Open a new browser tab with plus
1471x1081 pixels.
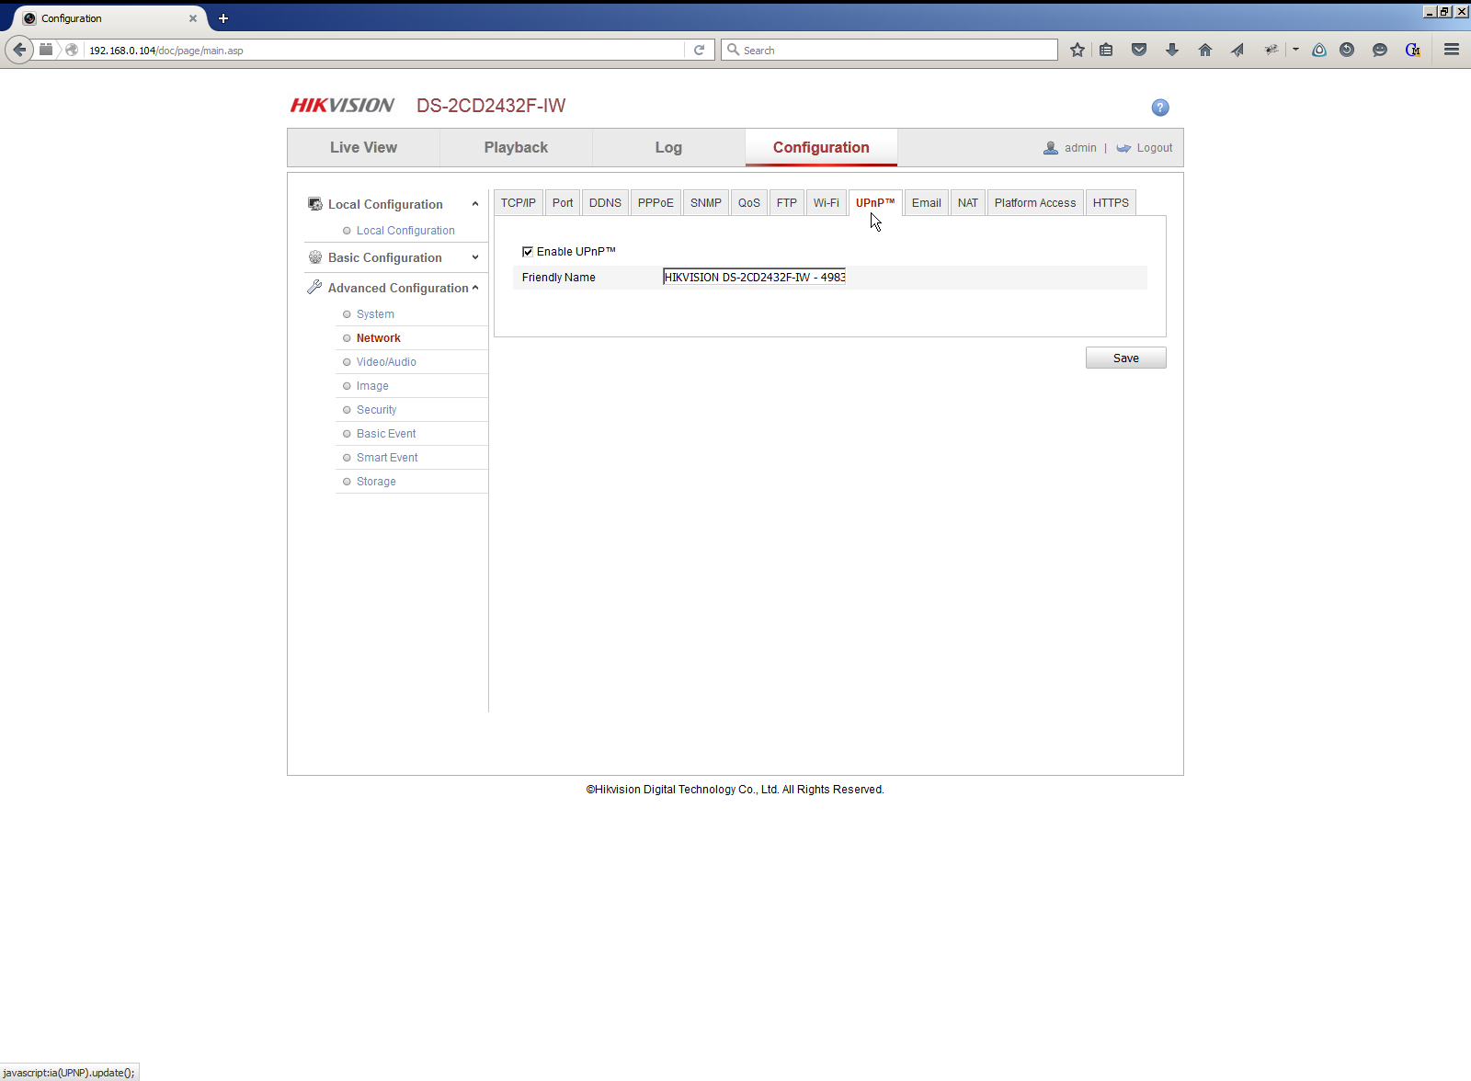pos(223,18)
